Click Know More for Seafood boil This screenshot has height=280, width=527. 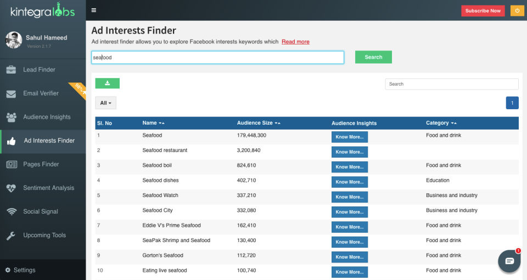350,167
